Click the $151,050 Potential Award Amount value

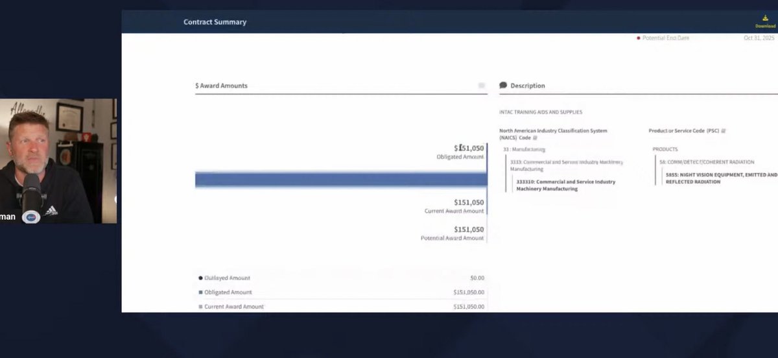[x=469, y=230]
